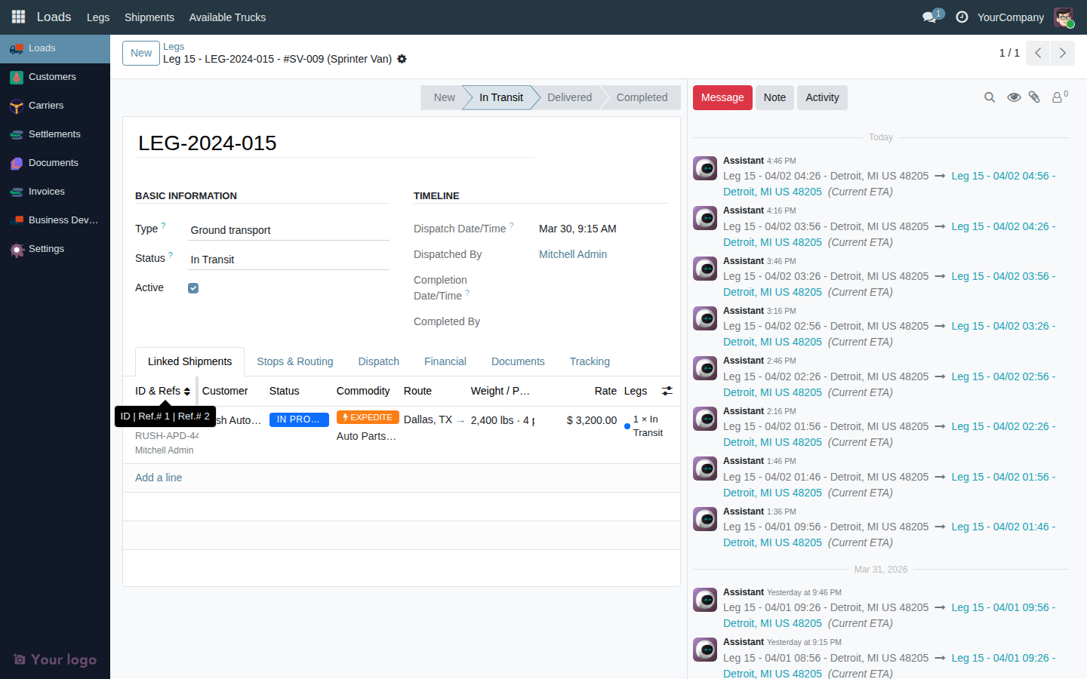
Task: Open the Available Trucks menu
Action: (x=227, y=17)
